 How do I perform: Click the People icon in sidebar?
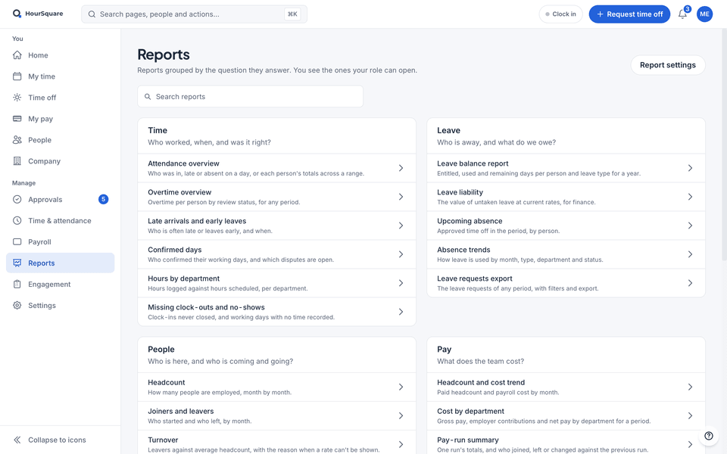point(17,140)
